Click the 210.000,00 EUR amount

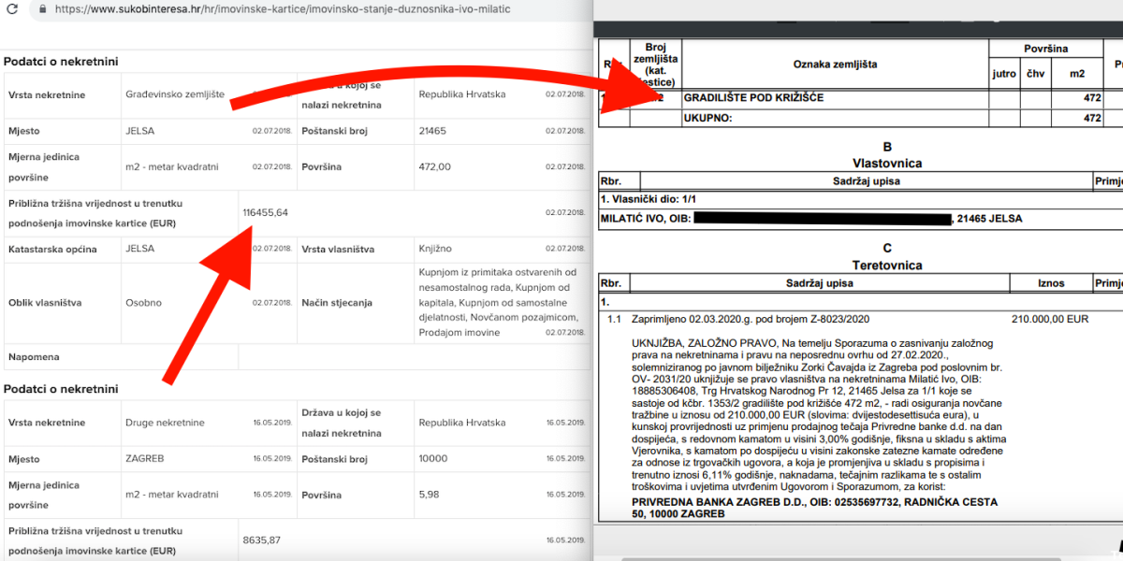click(x=1050, y=319)
